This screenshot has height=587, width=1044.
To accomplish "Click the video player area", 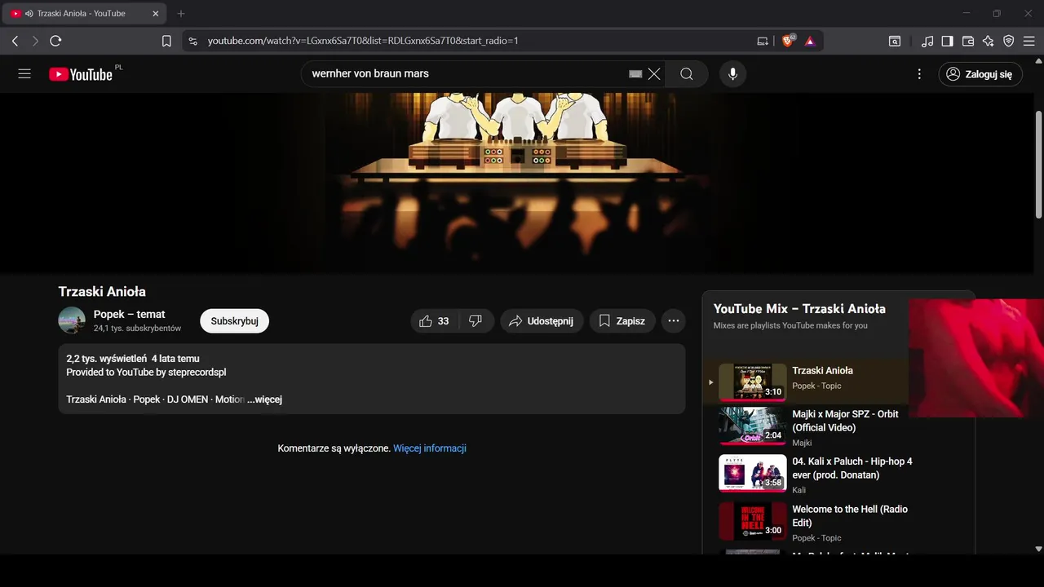I will 518,183.
